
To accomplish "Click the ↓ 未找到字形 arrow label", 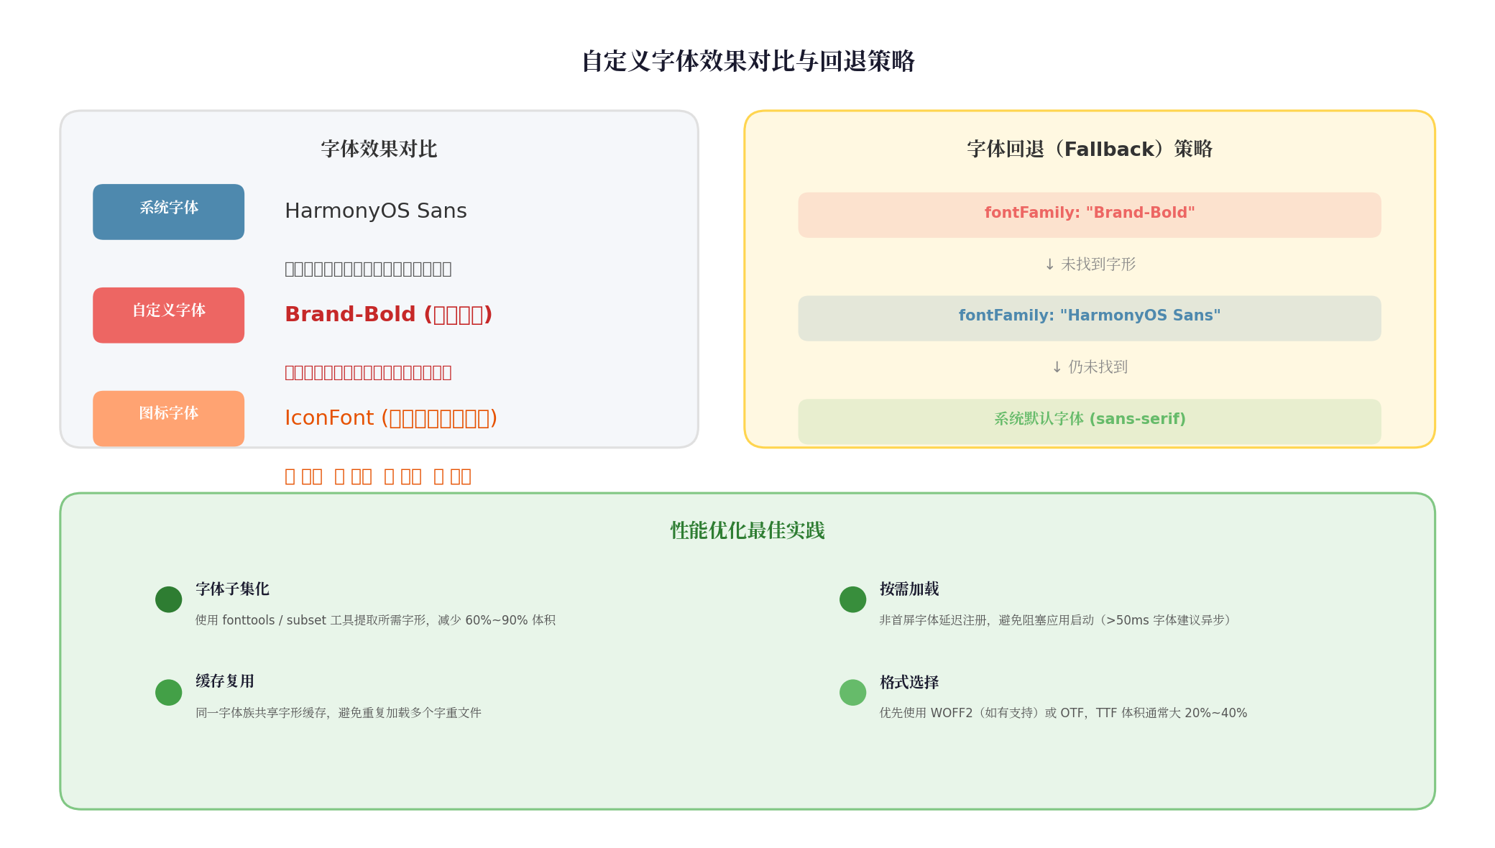I will point(1090,264).
